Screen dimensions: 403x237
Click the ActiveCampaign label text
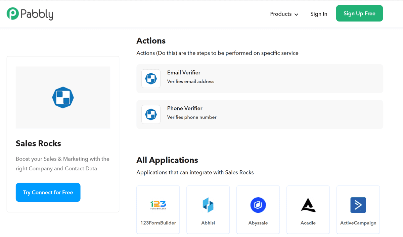pyautogui.click(x=358, y=223)
